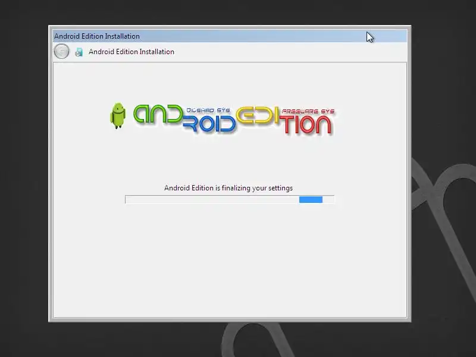The width and height of the screenshot is (476, 357).
Task: Click the installer disc icon beside header
Action: point(79,52)
